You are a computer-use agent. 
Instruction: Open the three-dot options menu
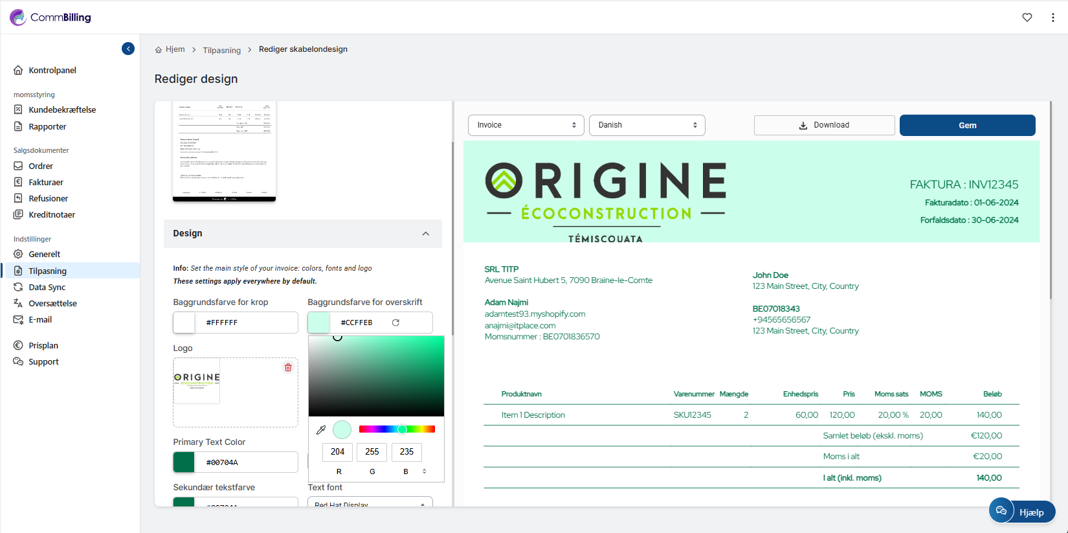[1053, 17]
